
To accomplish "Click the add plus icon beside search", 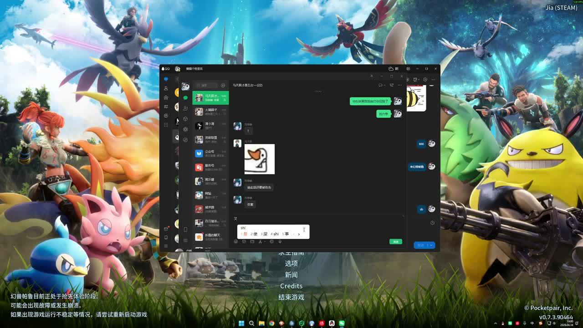I will point(223,85).
